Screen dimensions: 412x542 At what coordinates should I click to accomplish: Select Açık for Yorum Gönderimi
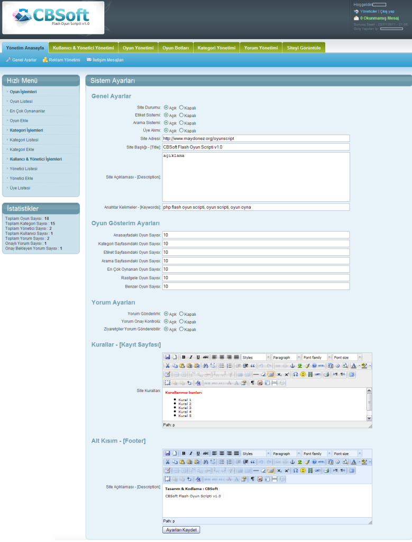166,314
